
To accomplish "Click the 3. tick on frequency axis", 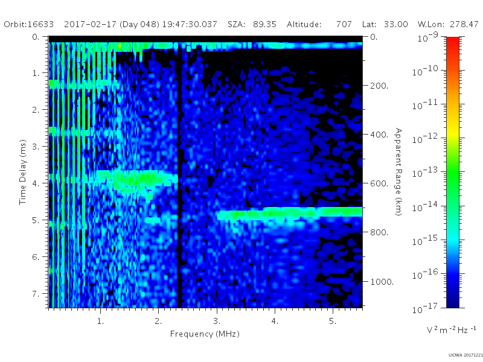I will click(x=217, y=322).
